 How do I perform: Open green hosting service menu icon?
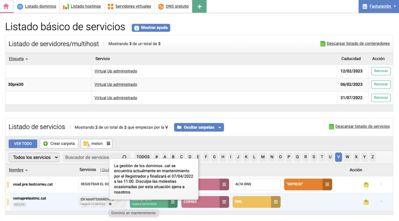coord(172,202)
